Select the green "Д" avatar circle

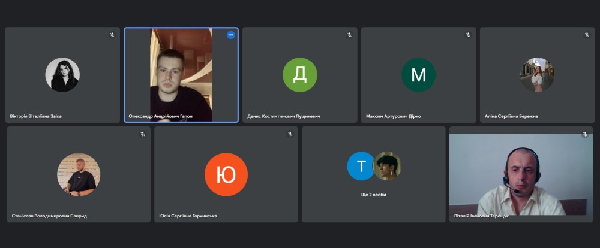[x=299, y=75]
